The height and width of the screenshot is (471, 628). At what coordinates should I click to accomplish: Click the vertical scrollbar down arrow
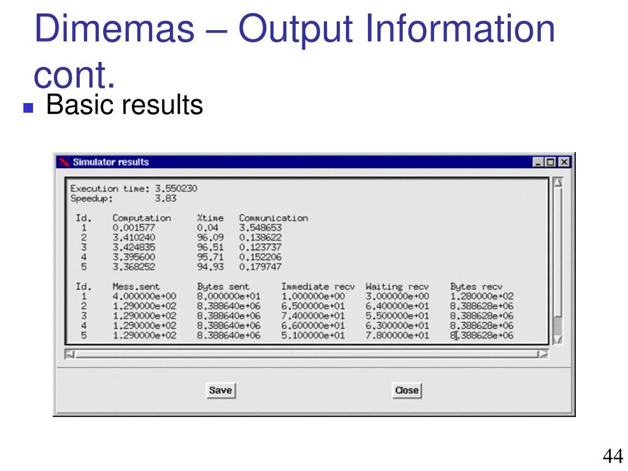coord(558,340)
